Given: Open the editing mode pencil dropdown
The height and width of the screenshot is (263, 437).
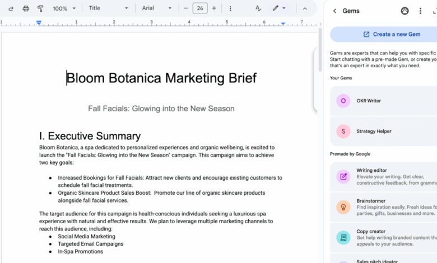Looking at the screenshot, I should [279, 8].
